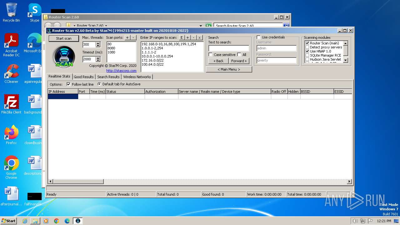The height and width of the screenshot is (225, 400).
Task: Open Windows Explorer from taskbar
Action: (x=35, y=221)
